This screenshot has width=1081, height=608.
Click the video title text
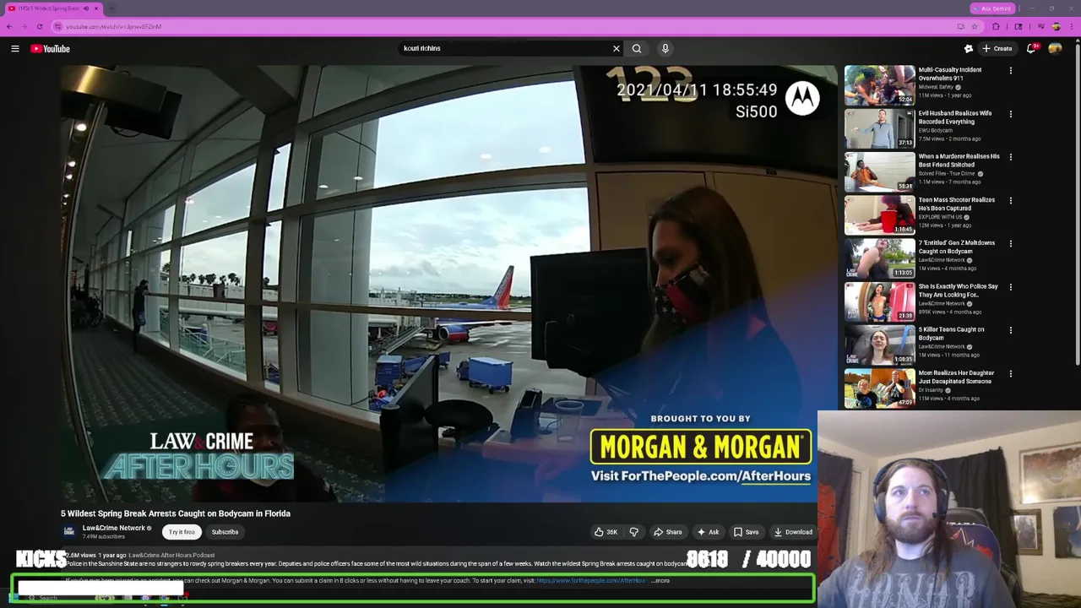tap(176, 513)
